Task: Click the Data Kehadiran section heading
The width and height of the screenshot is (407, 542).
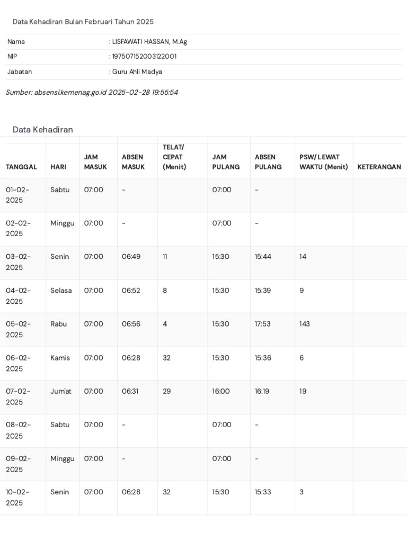Action: [x=43, y=130]
